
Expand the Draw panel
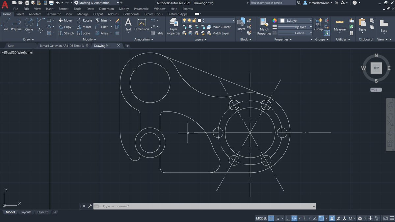point(29,39)
